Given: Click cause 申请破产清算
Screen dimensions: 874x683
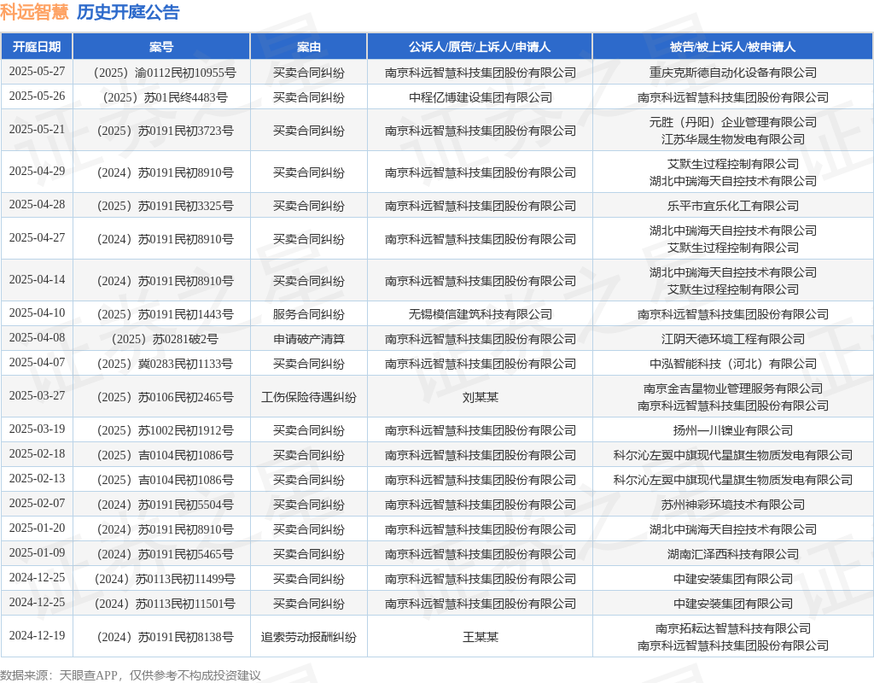Looking at the screenshot, I should [309, 339].
